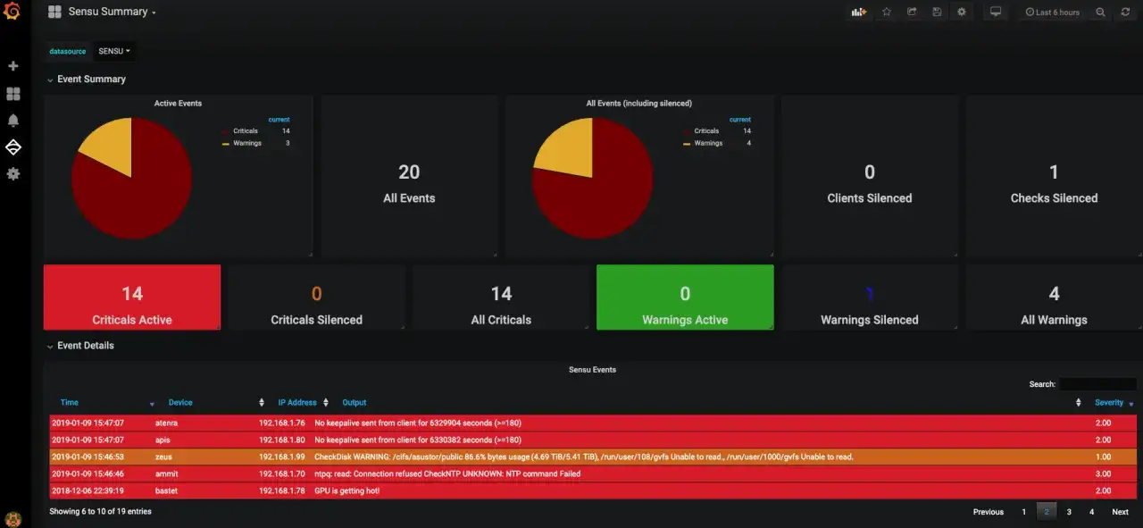Open the Alerting bell in sidebar
This screenshot has height=528, width=1143.
pyautogui.click(x=13, y=120)
